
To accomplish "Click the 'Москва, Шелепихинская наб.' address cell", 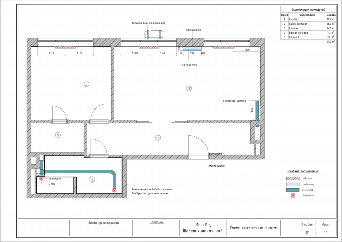I will [x=203, y=228].
